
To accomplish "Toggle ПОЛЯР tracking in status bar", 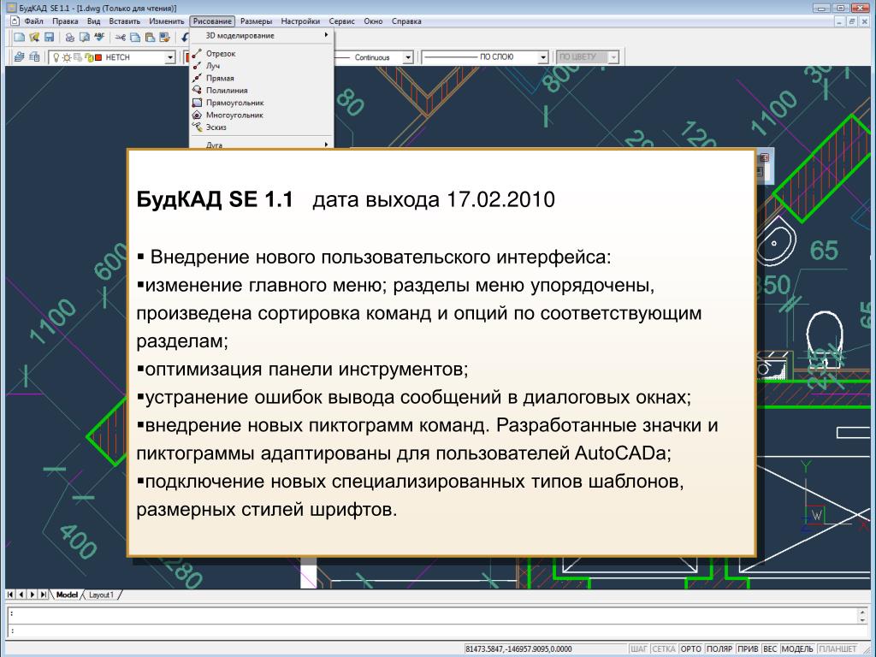I will (719, 649).
